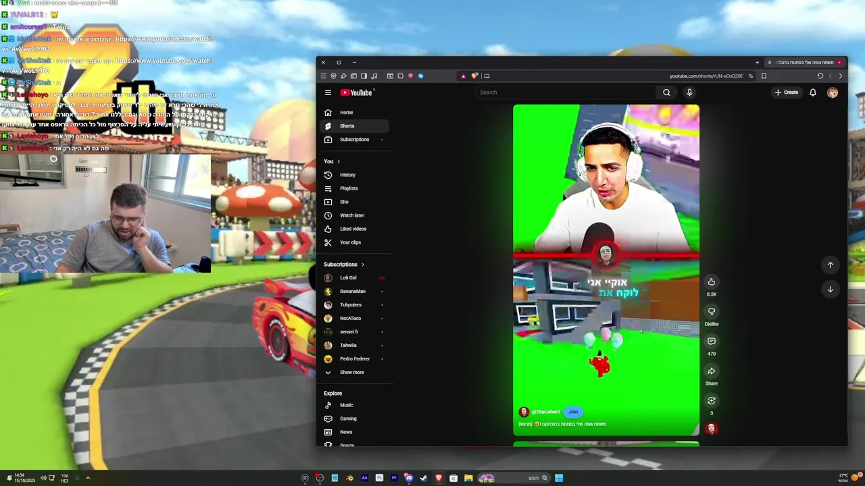865x486 pixels.
Task: Go to the next Short with down arrow
Action: (x=831, y=289)
